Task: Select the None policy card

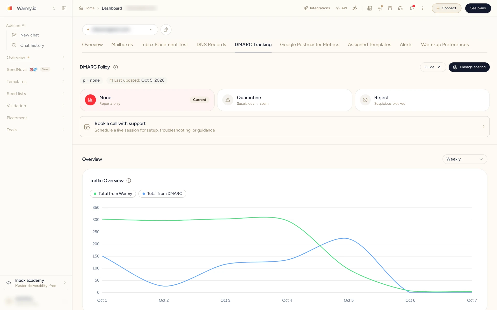Action: (147, 100)
